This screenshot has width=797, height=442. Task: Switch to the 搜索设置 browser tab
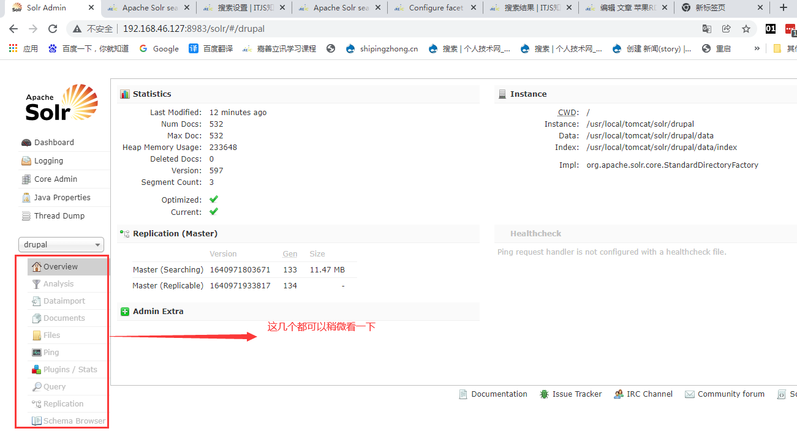(244, 8)
